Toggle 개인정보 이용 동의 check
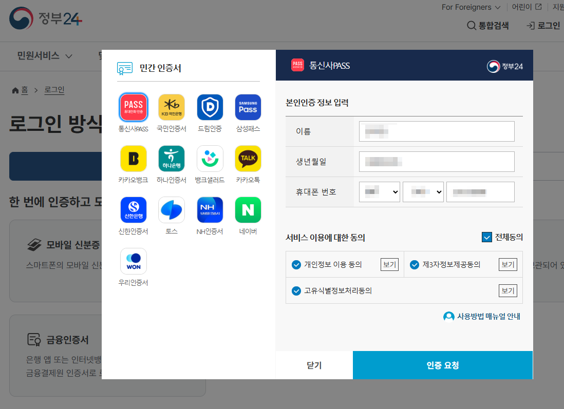This screenshot has height=409, width=564. (296, 264)
